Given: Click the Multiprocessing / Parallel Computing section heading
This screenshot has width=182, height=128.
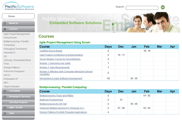Looking at the screenshot, I should (x=63, y=87).
